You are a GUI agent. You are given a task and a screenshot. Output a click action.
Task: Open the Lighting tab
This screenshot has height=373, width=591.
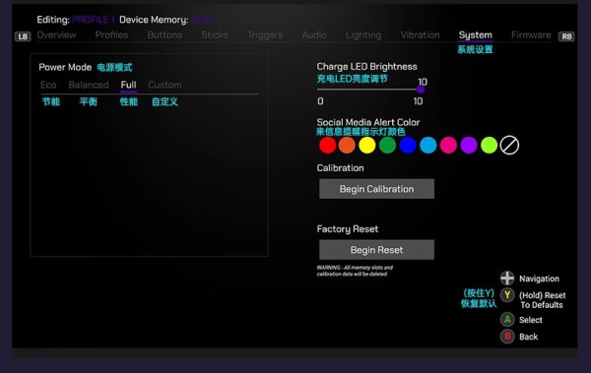[x=363, y=35]
